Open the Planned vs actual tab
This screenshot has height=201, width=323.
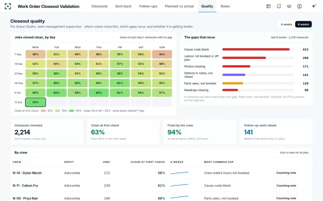tap(179, 6)
